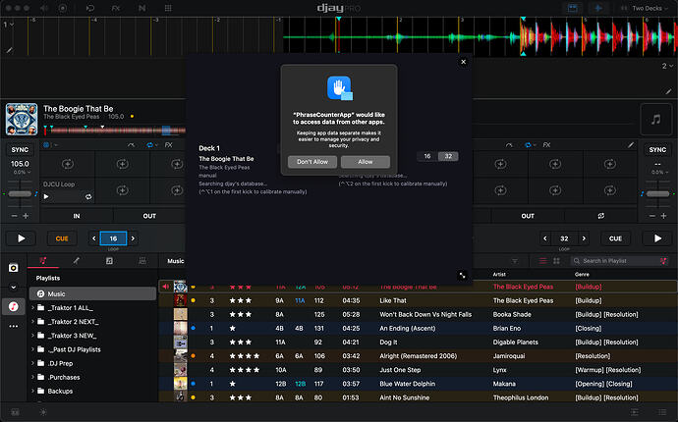Nudge deck 2 tempo down with minus
This screenshot has width=678, height=422.
pyautogui.click(x=652, y=216)
